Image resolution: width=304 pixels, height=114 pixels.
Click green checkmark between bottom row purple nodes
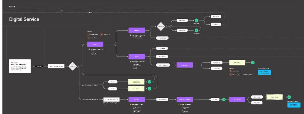click(224, 100)
